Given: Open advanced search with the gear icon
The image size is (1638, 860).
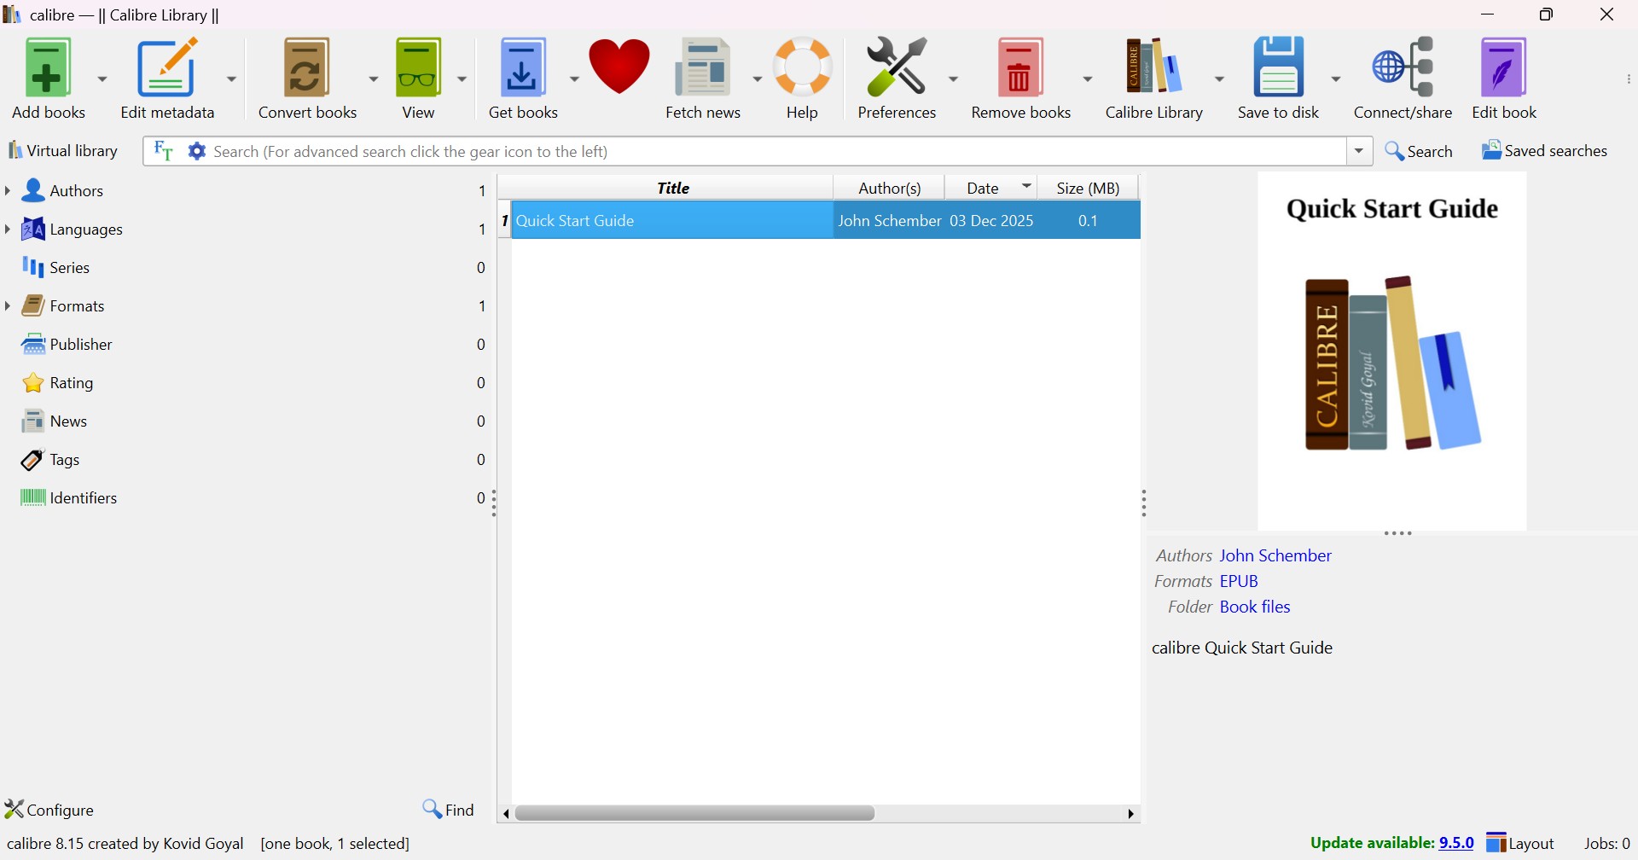Looking at the screenshot, I should click(196, 150).
